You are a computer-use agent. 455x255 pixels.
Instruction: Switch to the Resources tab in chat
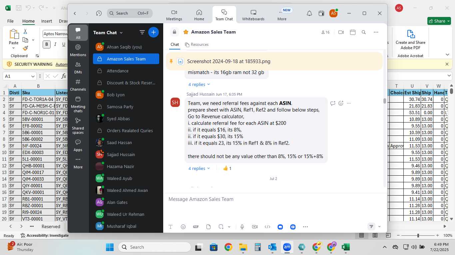(x=197, y=44)
